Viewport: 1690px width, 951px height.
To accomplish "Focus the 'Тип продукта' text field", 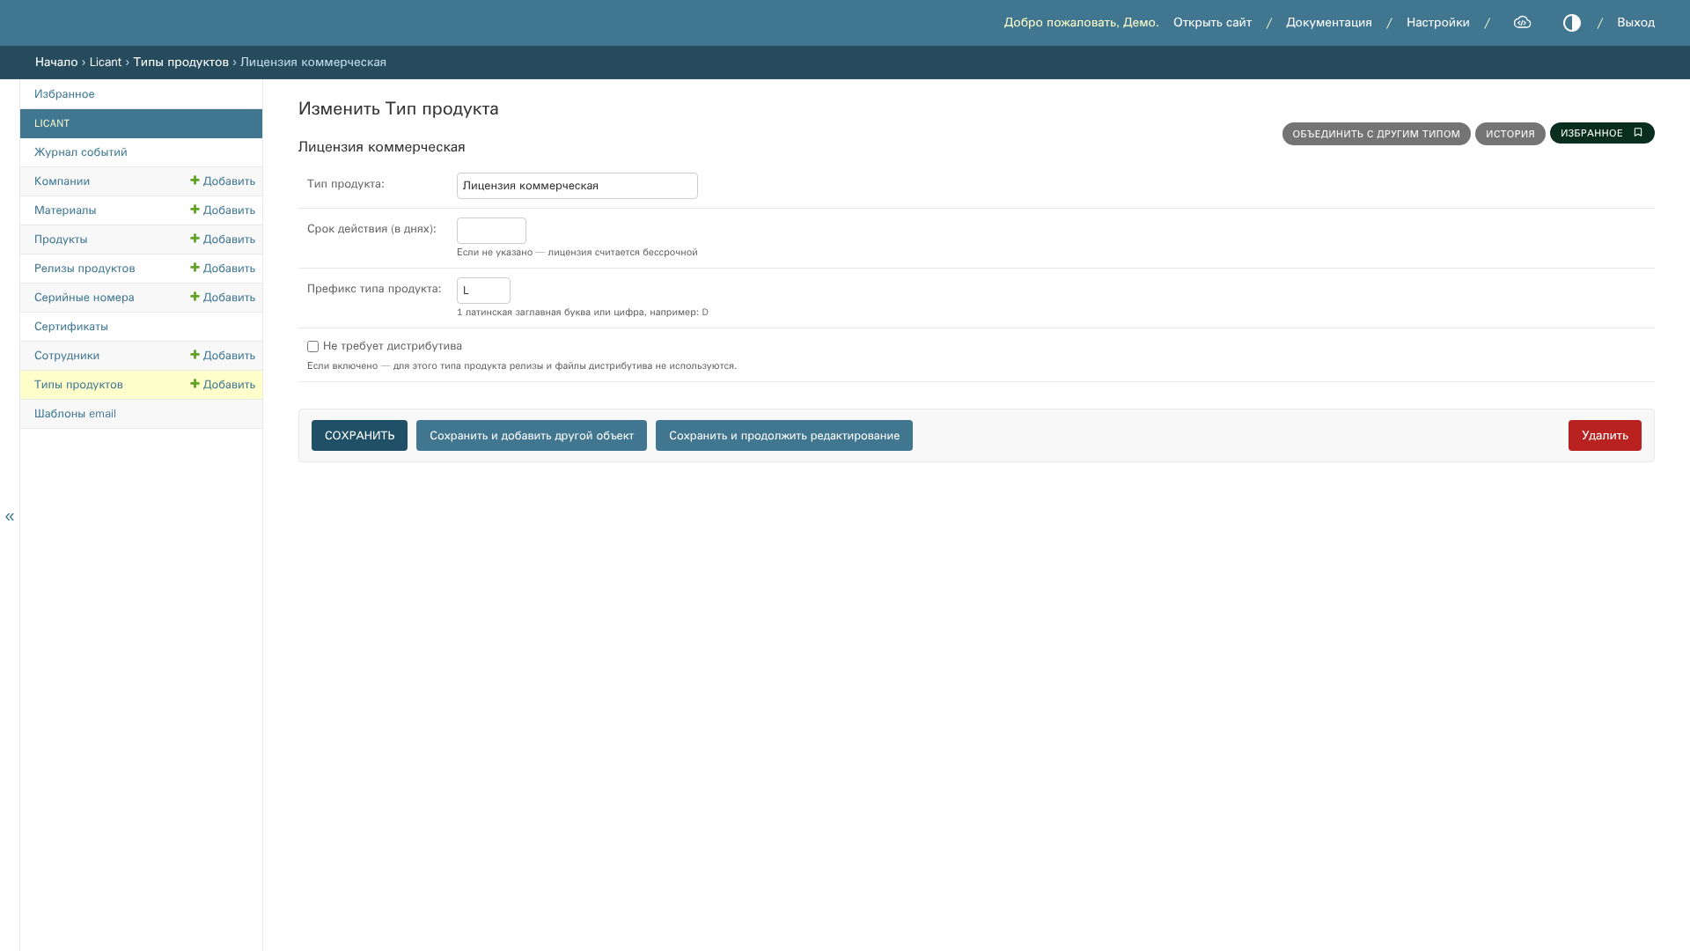I will 577,186.
